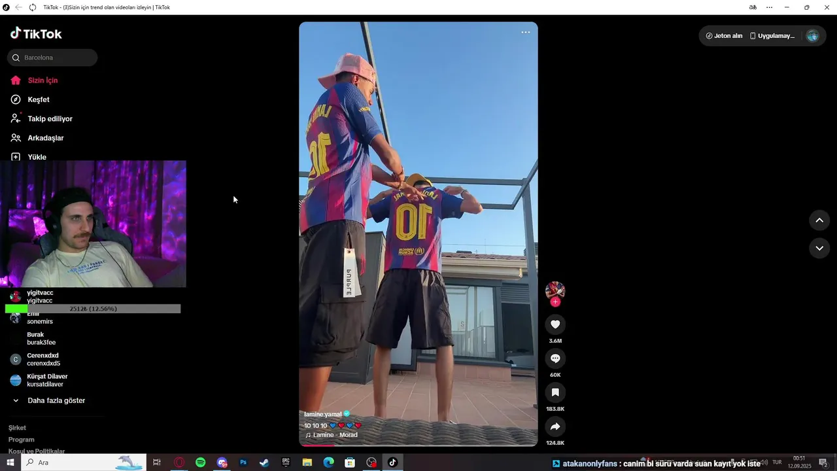This screenshot has width=837, height=471.
Task: Follow creator with red plus badge
Action: click(555, 302)
